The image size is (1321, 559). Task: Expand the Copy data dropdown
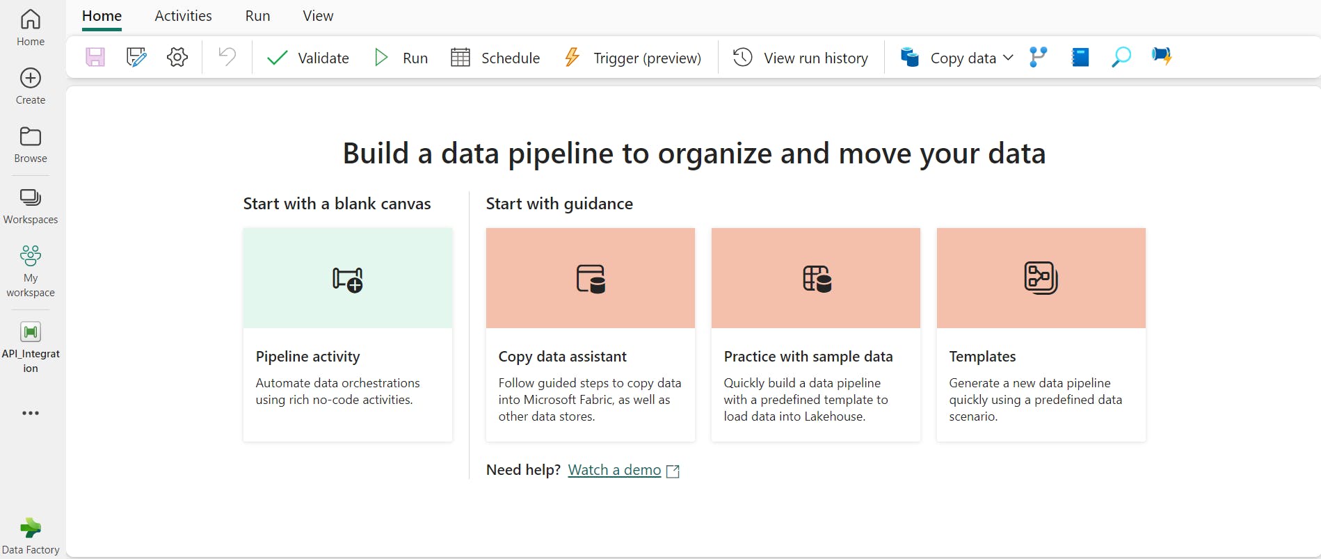(x=1008, y=58)
